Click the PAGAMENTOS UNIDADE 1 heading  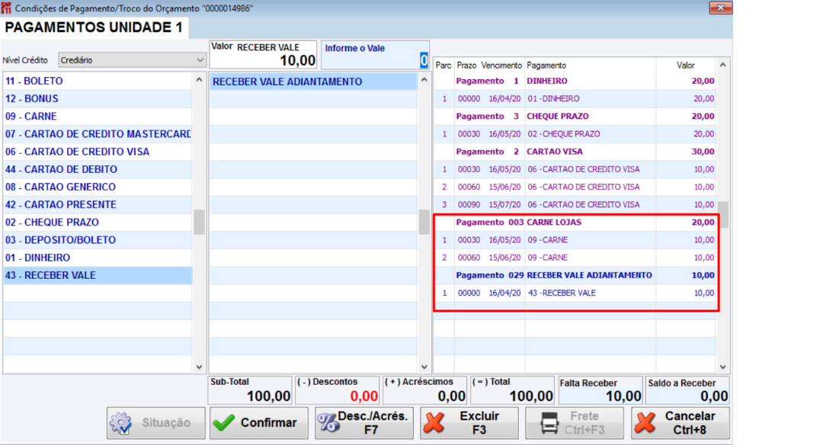(x=94, y=27)
